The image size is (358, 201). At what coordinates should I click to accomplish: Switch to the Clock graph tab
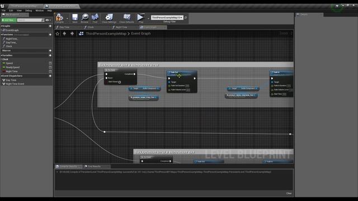96,27
